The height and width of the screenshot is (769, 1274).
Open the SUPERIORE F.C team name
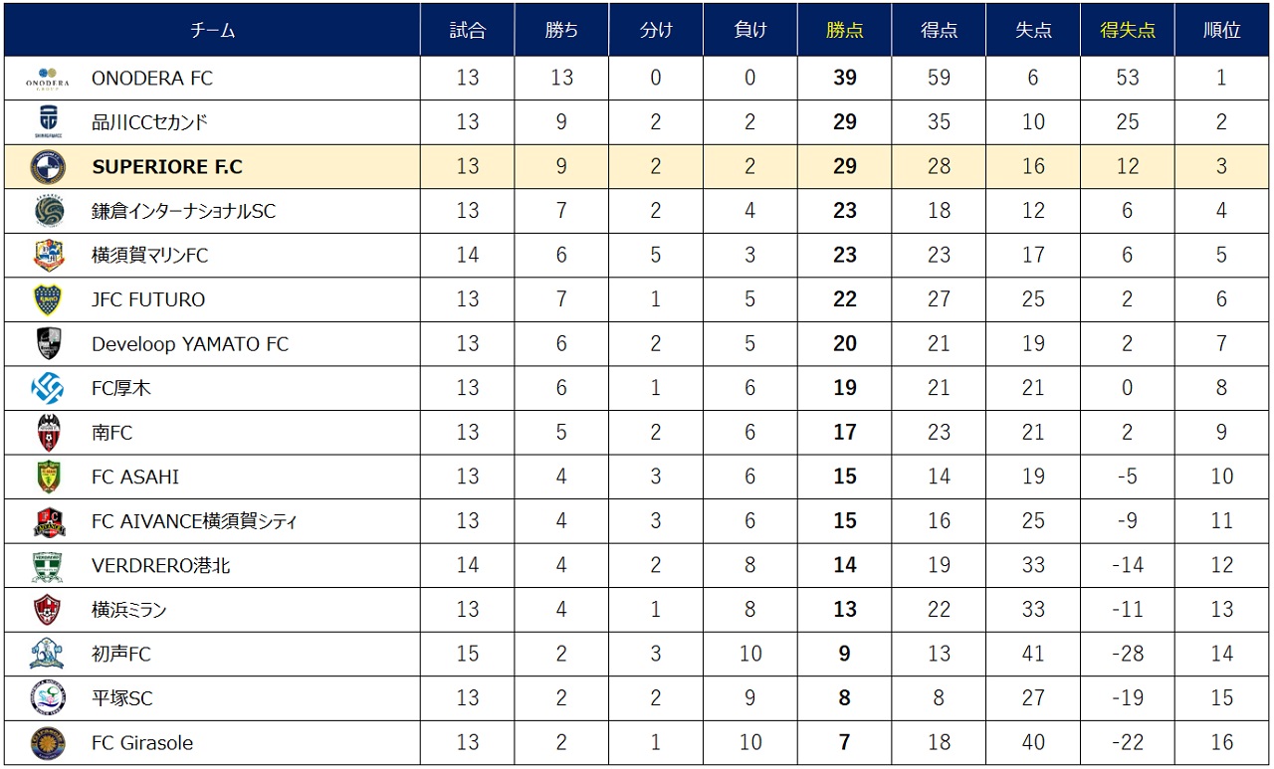click(167, 167)
